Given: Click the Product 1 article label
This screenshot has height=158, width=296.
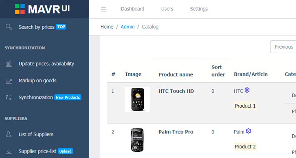Looking at the screenshot, I should tap(245, 106).
